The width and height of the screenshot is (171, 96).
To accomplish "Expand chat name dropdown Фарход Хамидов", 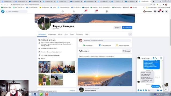I will [146, 58].
